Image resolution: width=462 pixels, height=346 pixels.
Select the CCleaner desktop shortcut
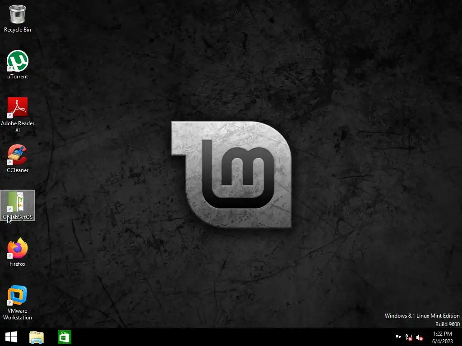(18, 159)
